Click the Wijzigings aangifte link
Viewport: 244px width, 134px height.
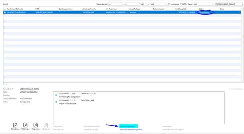[x=91, y=130]
